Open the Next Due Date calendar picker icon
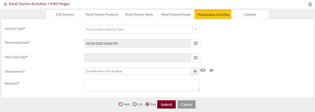The image size is (315, 112). tap(196, 58)
